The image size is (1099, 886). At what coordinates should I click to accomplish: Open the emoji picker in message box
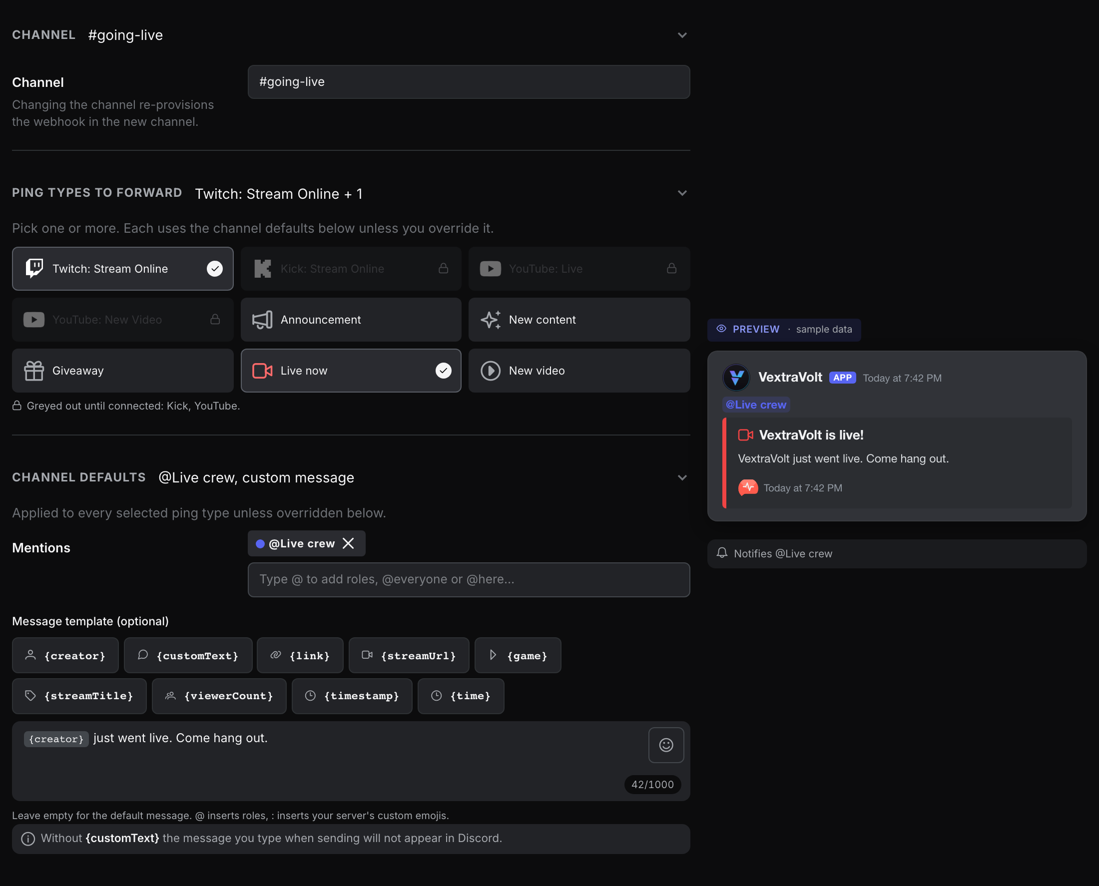pos(666,745)
